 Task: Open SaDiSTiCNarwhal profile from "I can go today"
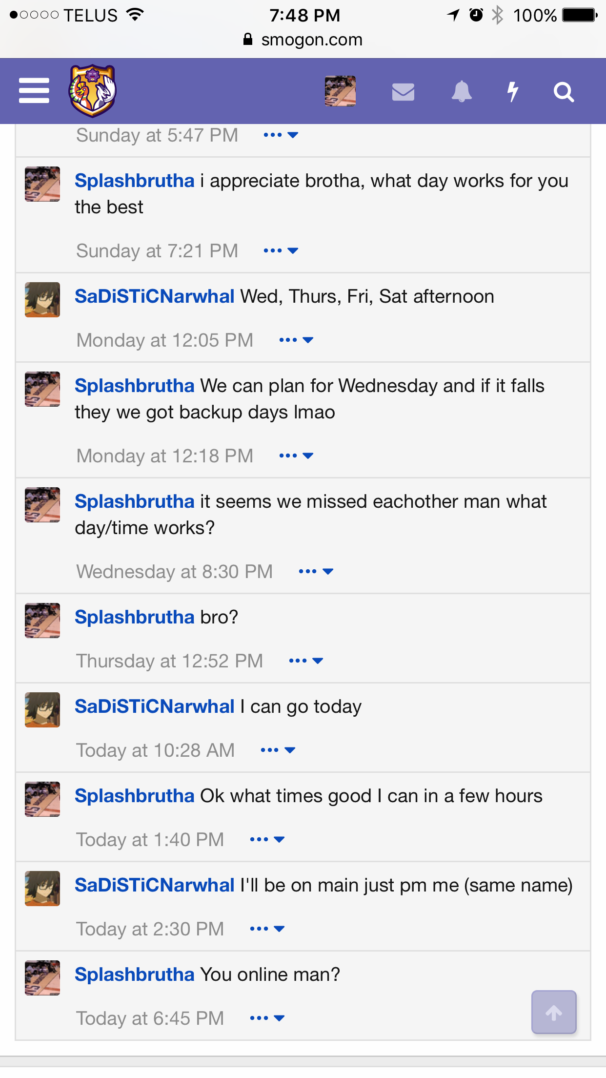point(155,707)
